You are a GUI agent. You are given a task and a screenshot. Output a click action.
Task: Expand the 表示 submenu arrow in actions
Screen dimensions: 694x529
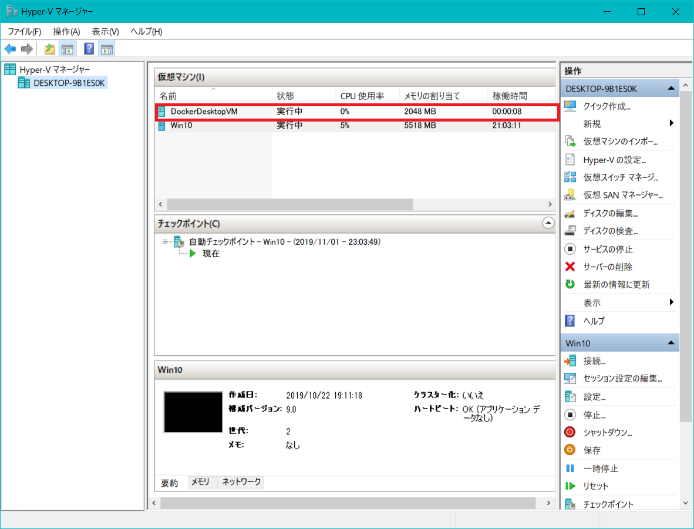pyautogui.click(x=672, y=302)
